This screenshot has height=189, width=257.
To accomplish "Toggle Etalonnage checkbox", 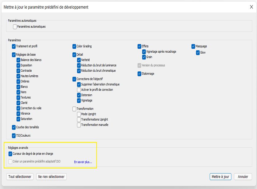I will click(x=139, y=74).
